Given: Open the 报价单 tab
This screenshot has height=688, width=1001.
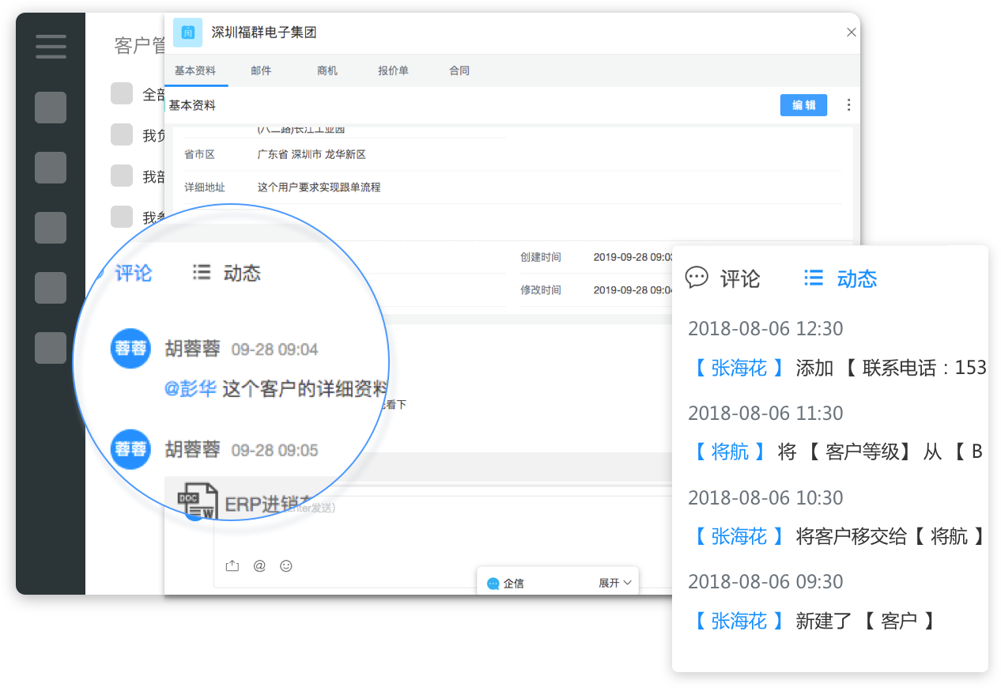Looking at the screenshot, I should point(393,70).
